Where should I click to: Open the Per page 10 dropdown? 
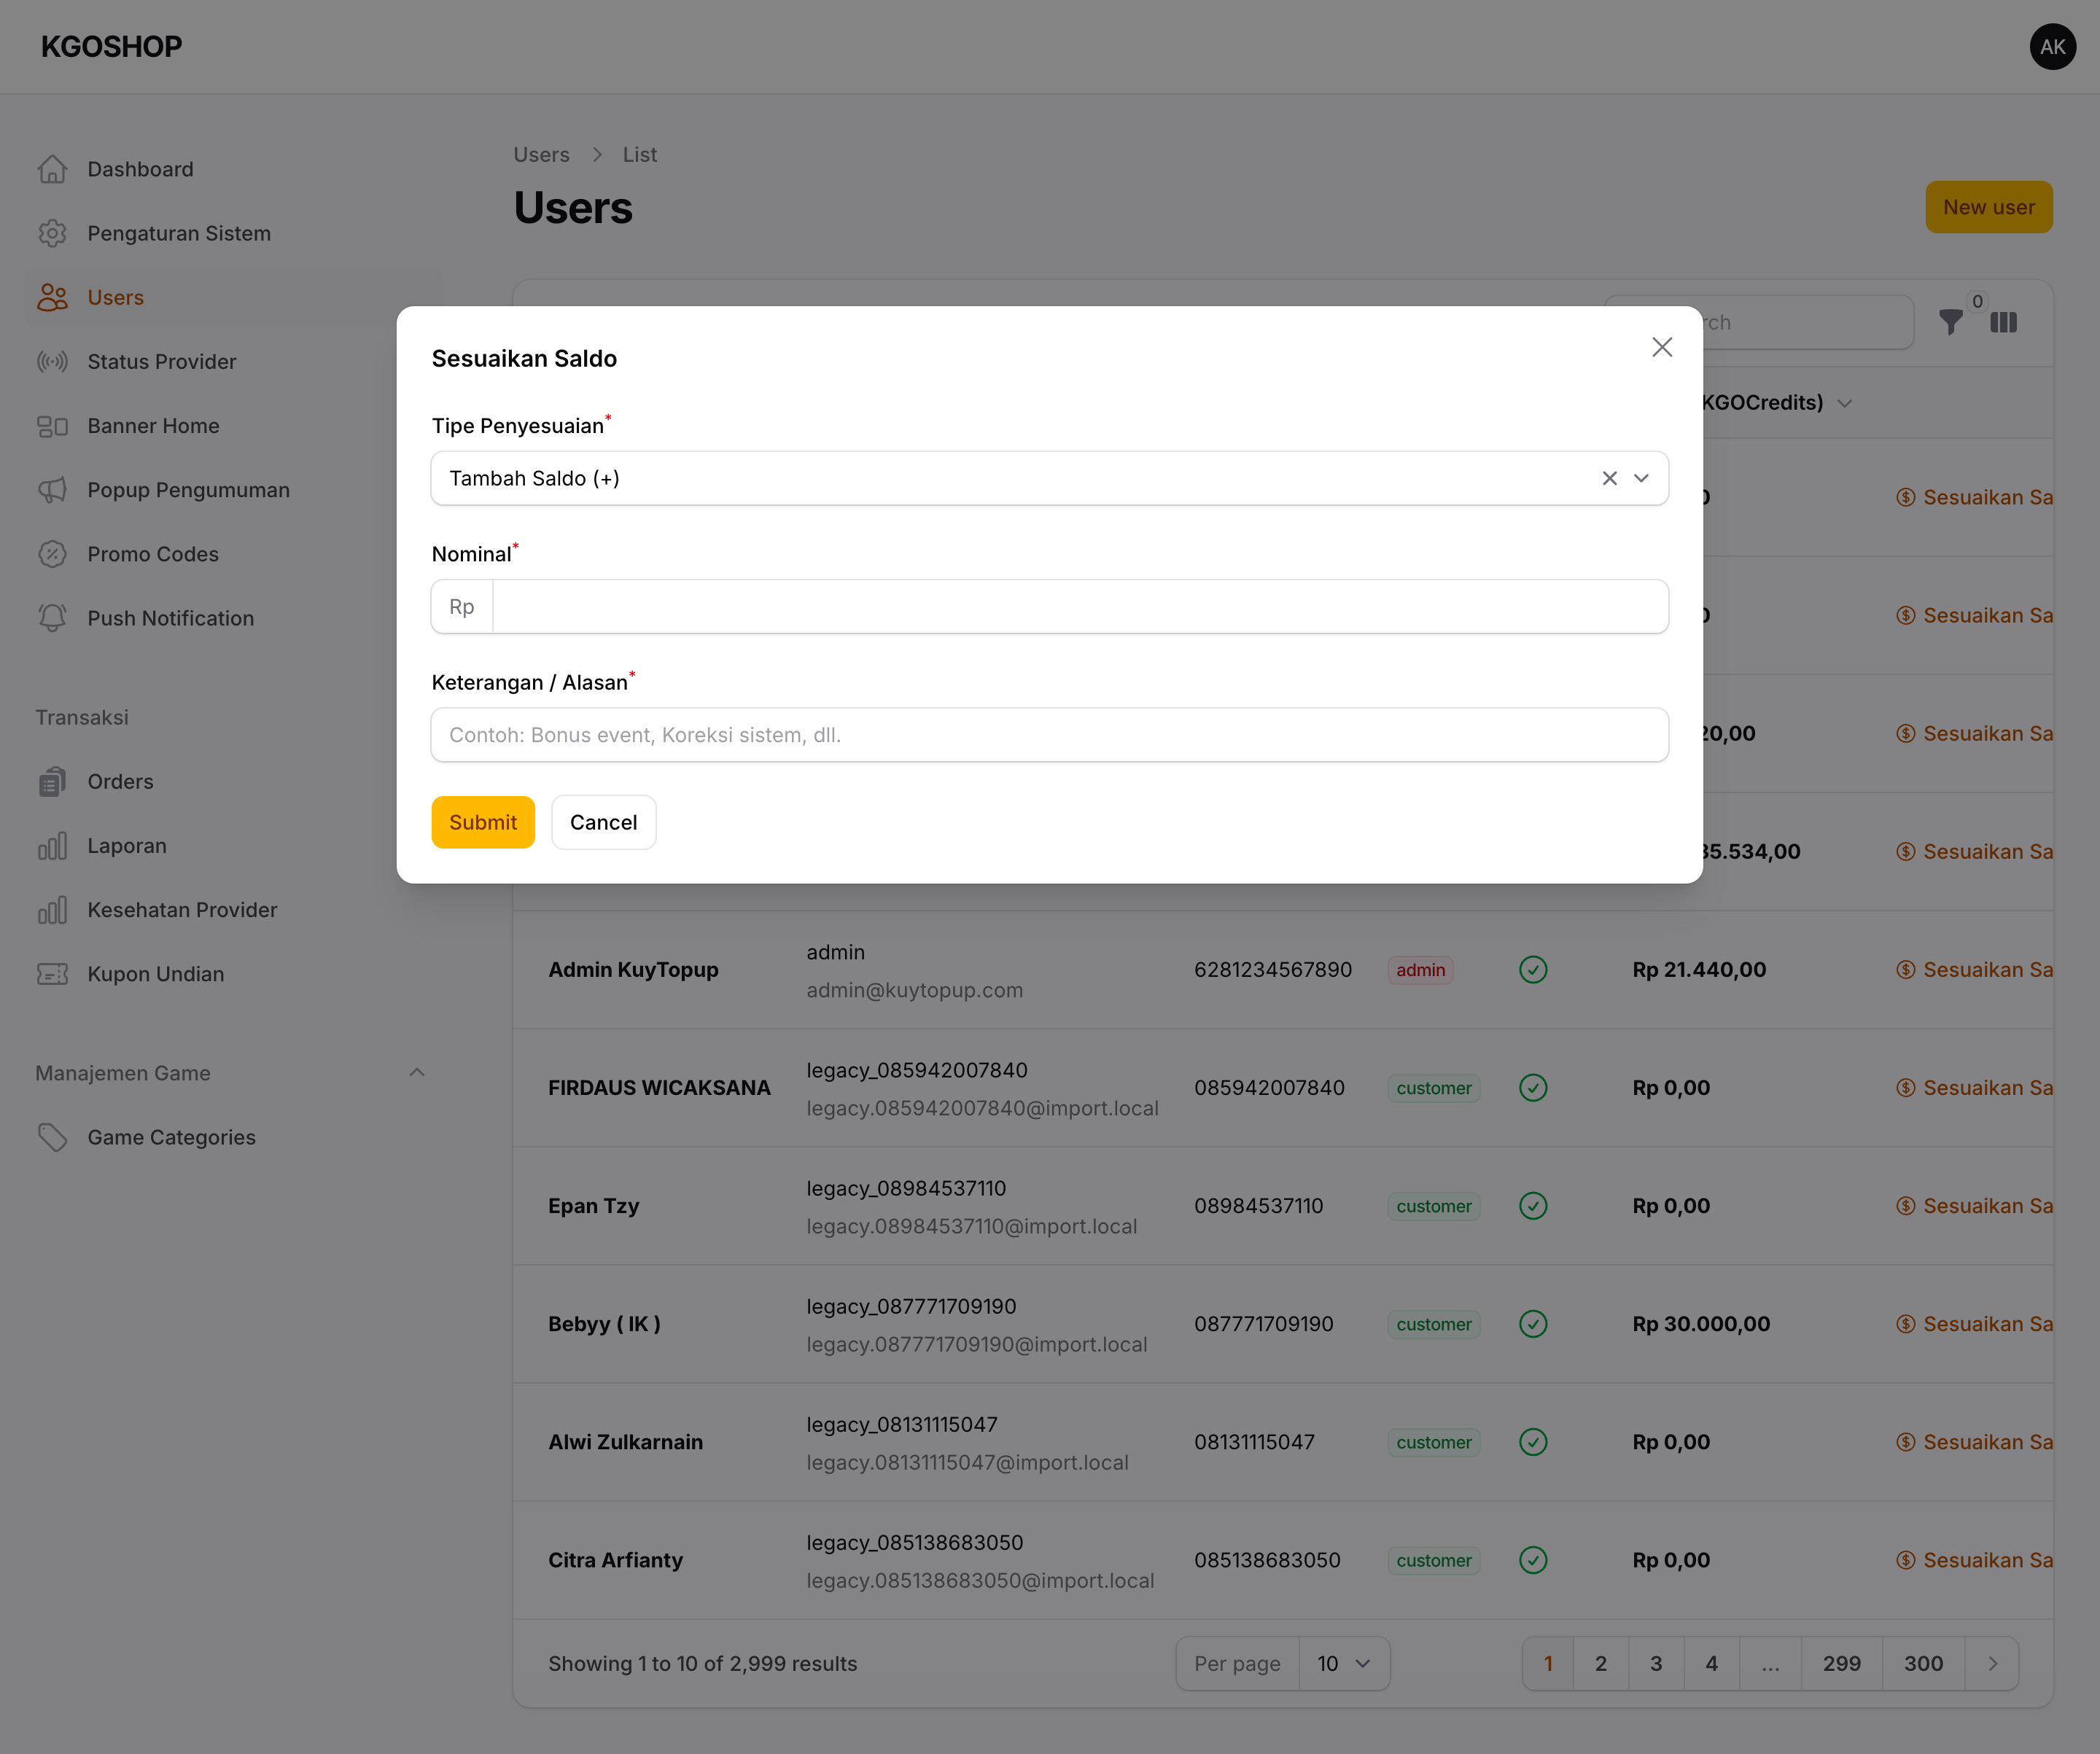point(1343,1663)
